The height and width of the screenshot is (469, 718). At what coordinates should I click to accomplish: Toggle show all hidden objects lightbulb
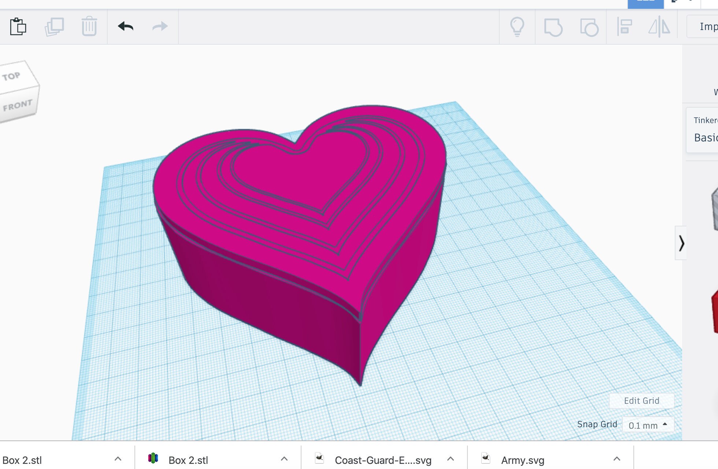coord(517,27)
